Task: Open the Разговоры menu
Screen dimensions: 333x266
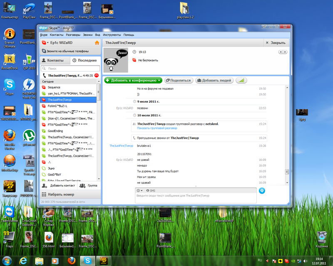Action: tap(73, 35)
